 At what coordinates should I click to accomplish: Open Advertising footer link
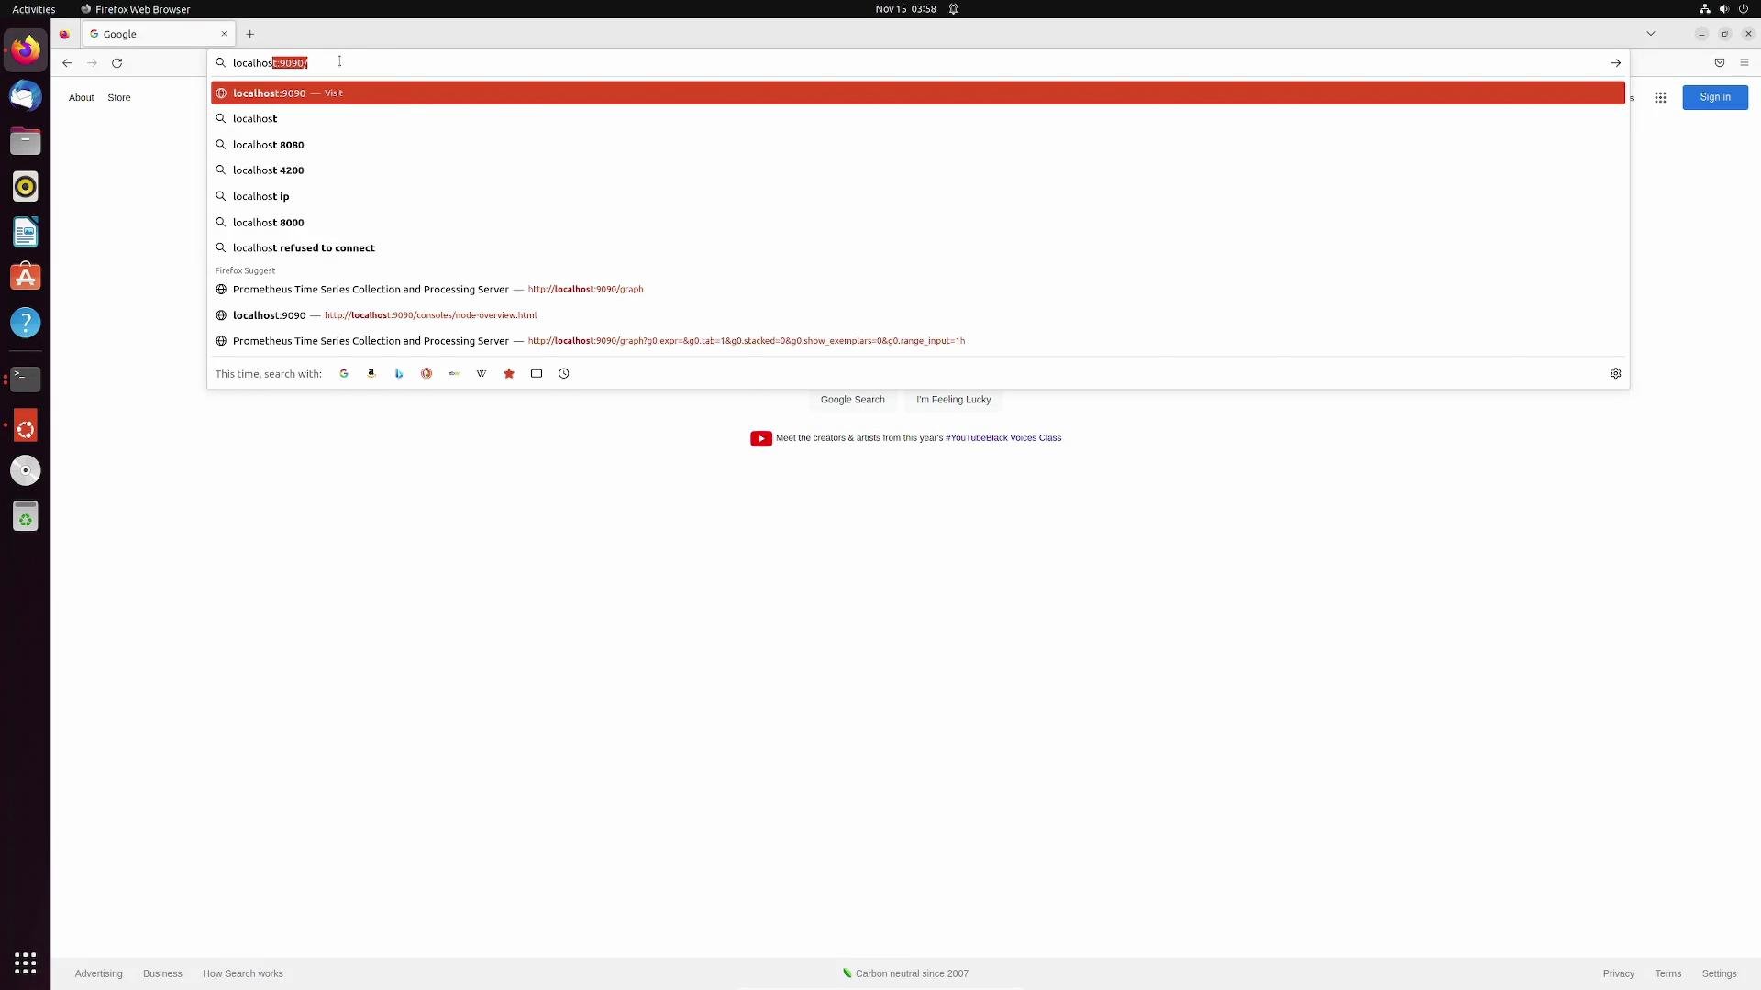click(x=99, y=973)
